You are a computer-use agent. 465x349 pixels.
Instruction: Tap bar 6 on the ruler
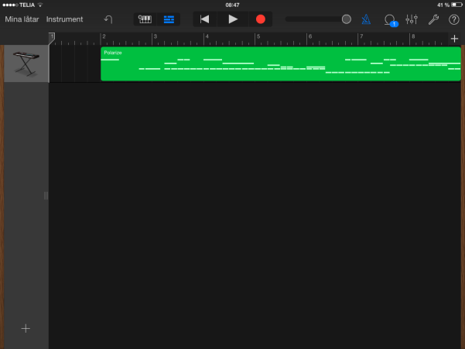(x=310, y=36)
